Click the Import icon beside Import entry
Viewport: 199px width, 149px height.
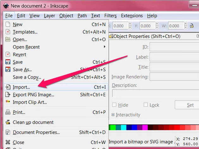tap(8, 87)
